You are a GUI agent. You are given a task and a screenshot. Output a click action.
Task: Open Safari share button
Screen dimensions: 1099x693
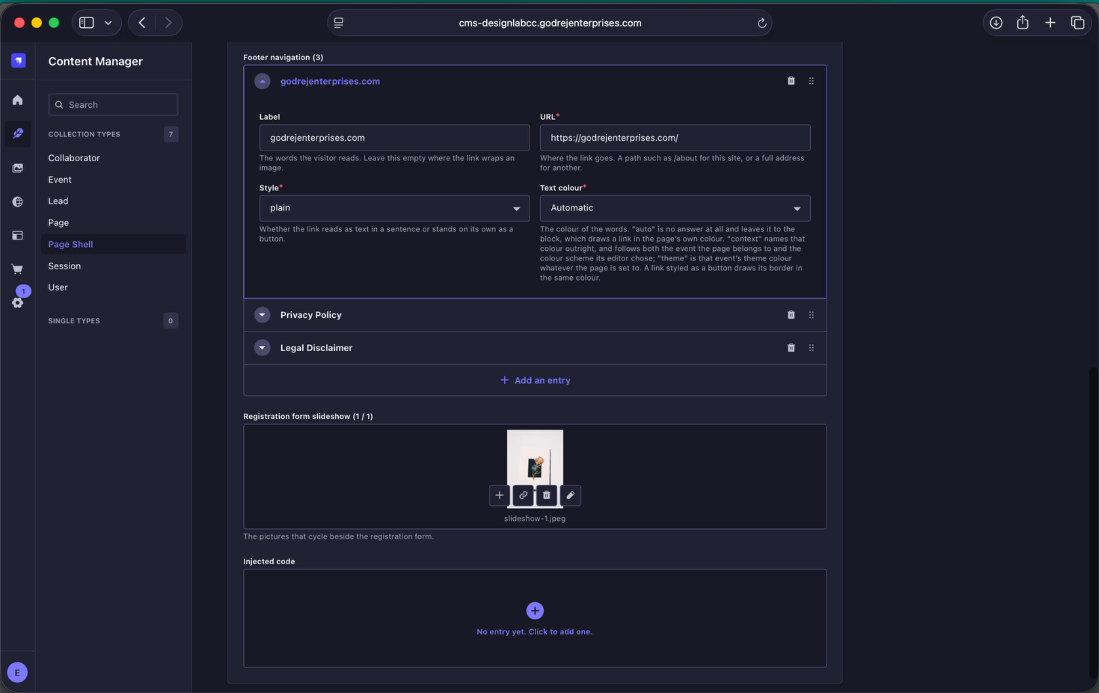1023,23
